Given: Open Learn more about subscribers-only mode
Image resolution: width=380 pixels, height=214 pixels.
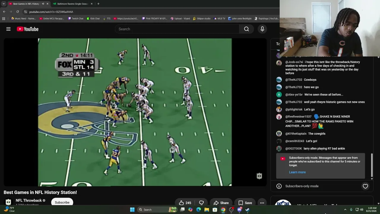Looking at the screenshot, I should point(297,172).
